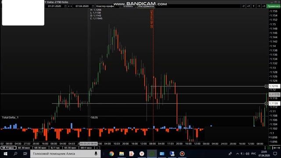Click the green fit-to-screen icon
The height and width of the screenshot is (158, 281).
269,148
